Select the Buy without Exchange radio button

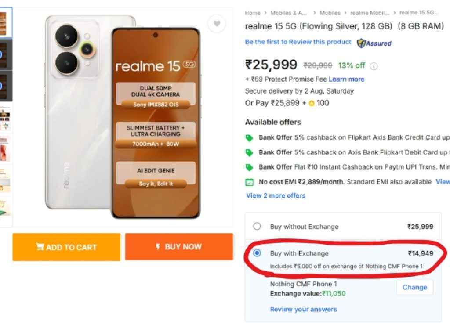pyautogui.click(x=258, y=227)
